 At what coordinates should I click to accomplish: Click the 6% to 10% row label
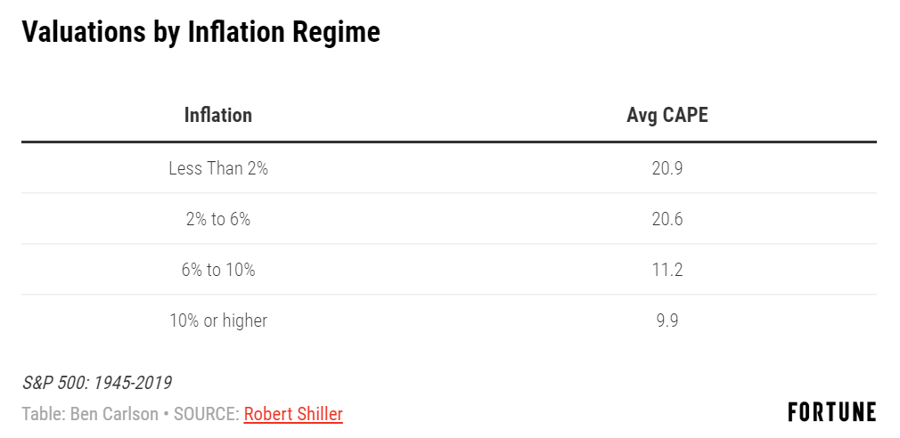(x=218, y=270)
